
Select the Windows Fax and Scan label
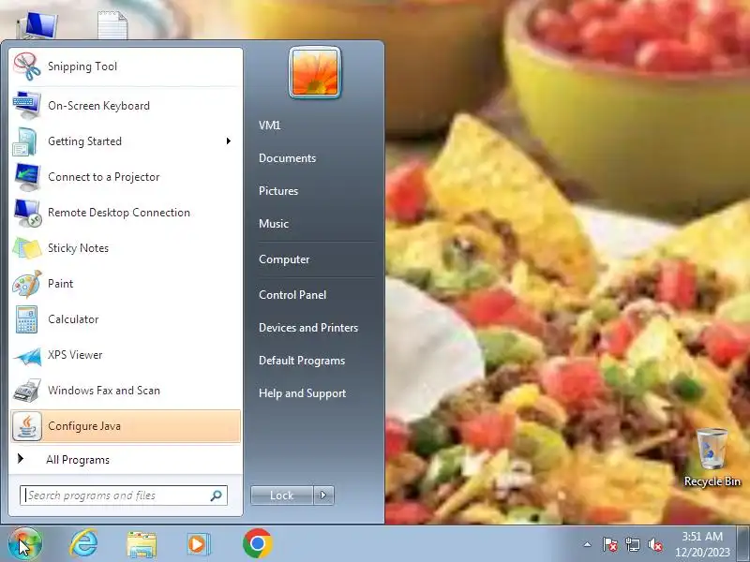pos(104,391)
